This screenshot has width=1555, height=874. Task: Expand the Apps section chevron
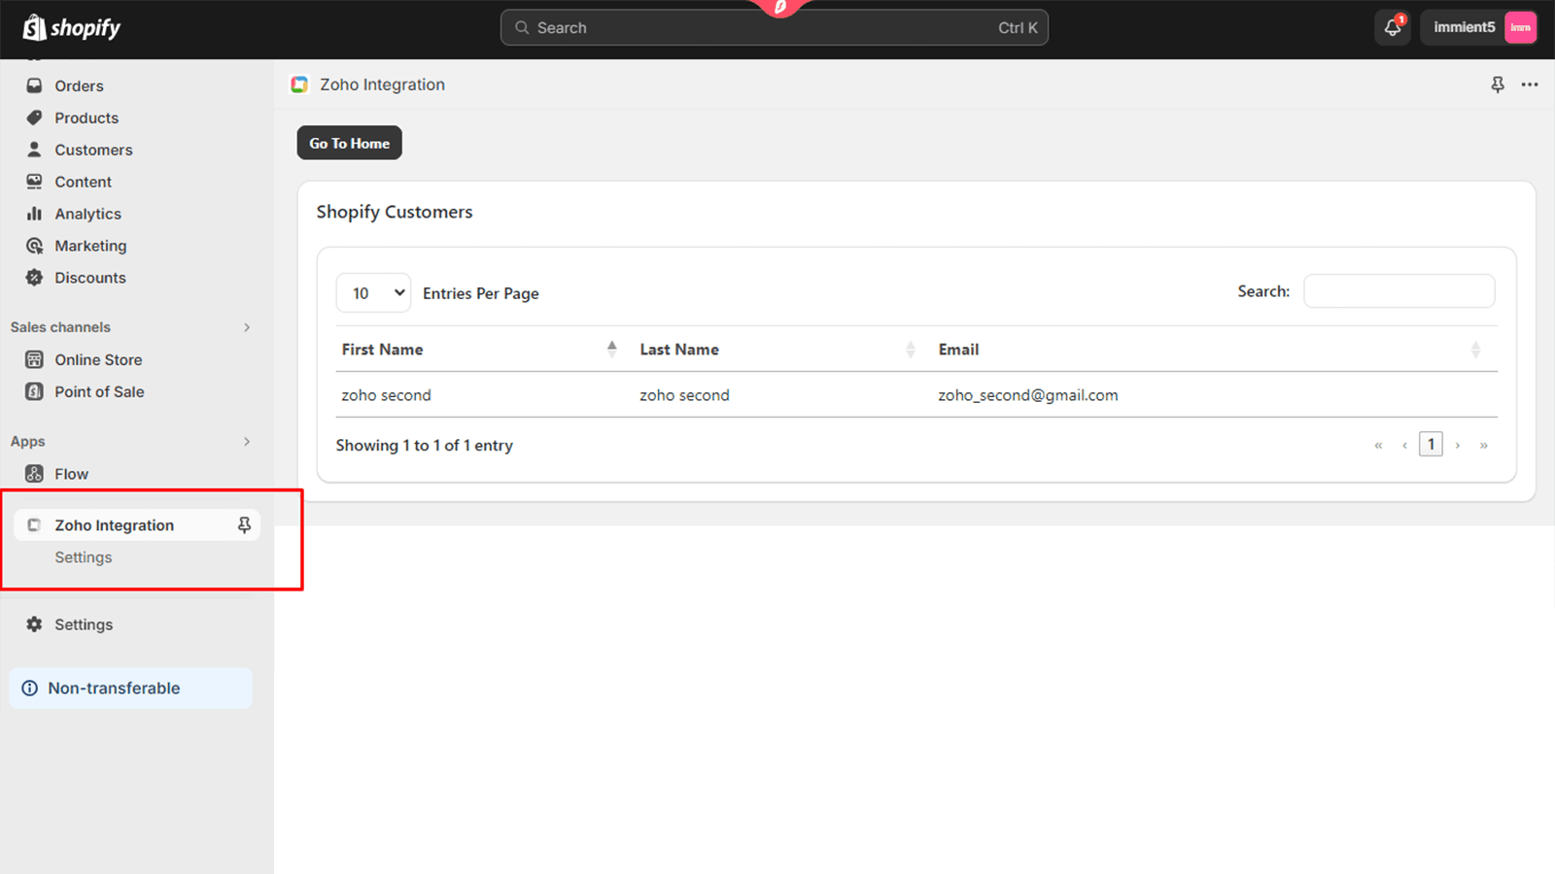pos(247,442)
